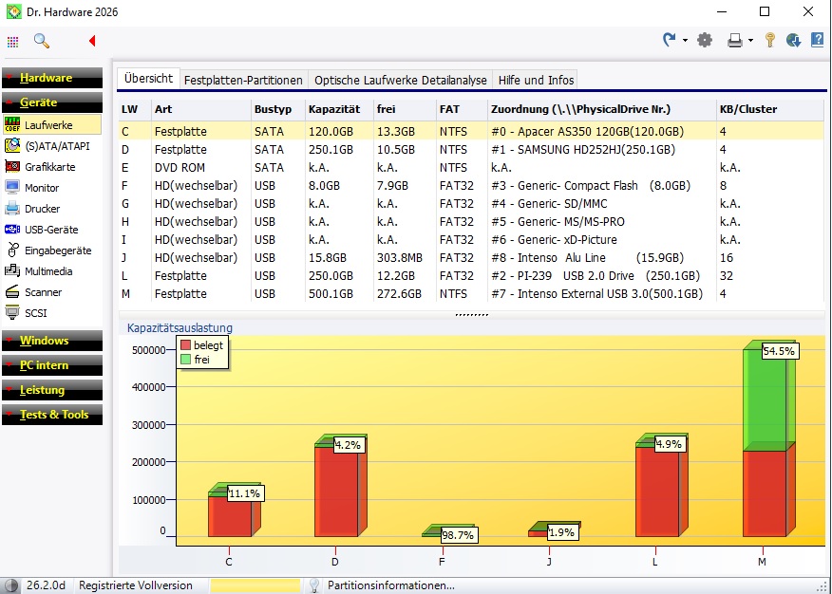The width and height of the screenshot is (832, 594).
Task: Select Laufwerke in the Geräte sidebar
Action: [52, 125]
